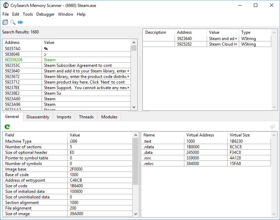The image size is (280, 220).
Task: Click the Section alignment field row
Action: pos(68,203)
